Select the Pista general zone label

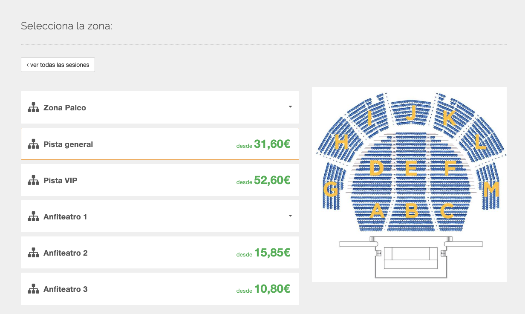pyautogui.click(x=68, y=144)
